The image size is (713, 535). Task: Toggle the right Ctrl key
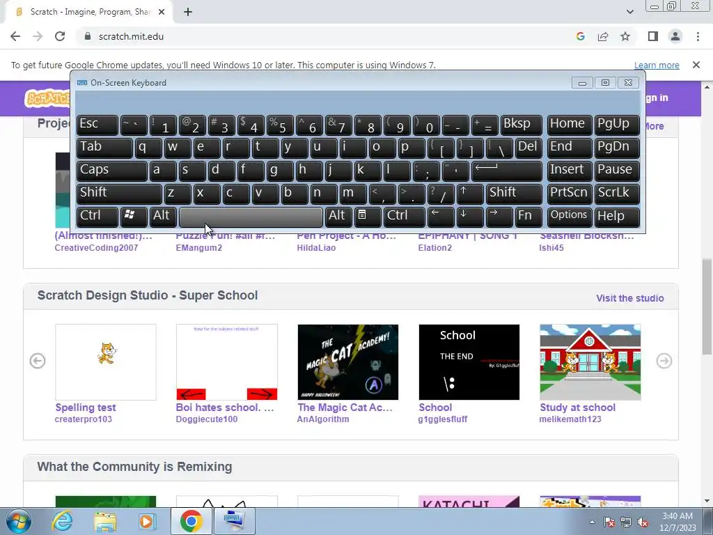coord(405,216)
